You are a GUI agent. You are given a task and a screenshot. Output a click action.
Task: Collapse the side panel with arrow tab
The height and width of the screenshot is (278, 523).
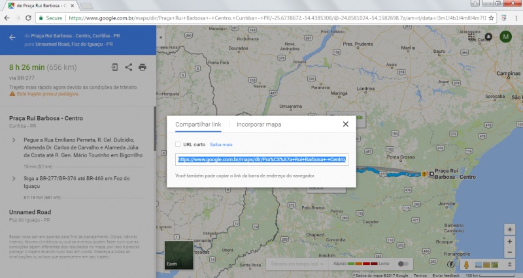pos(161,38)
